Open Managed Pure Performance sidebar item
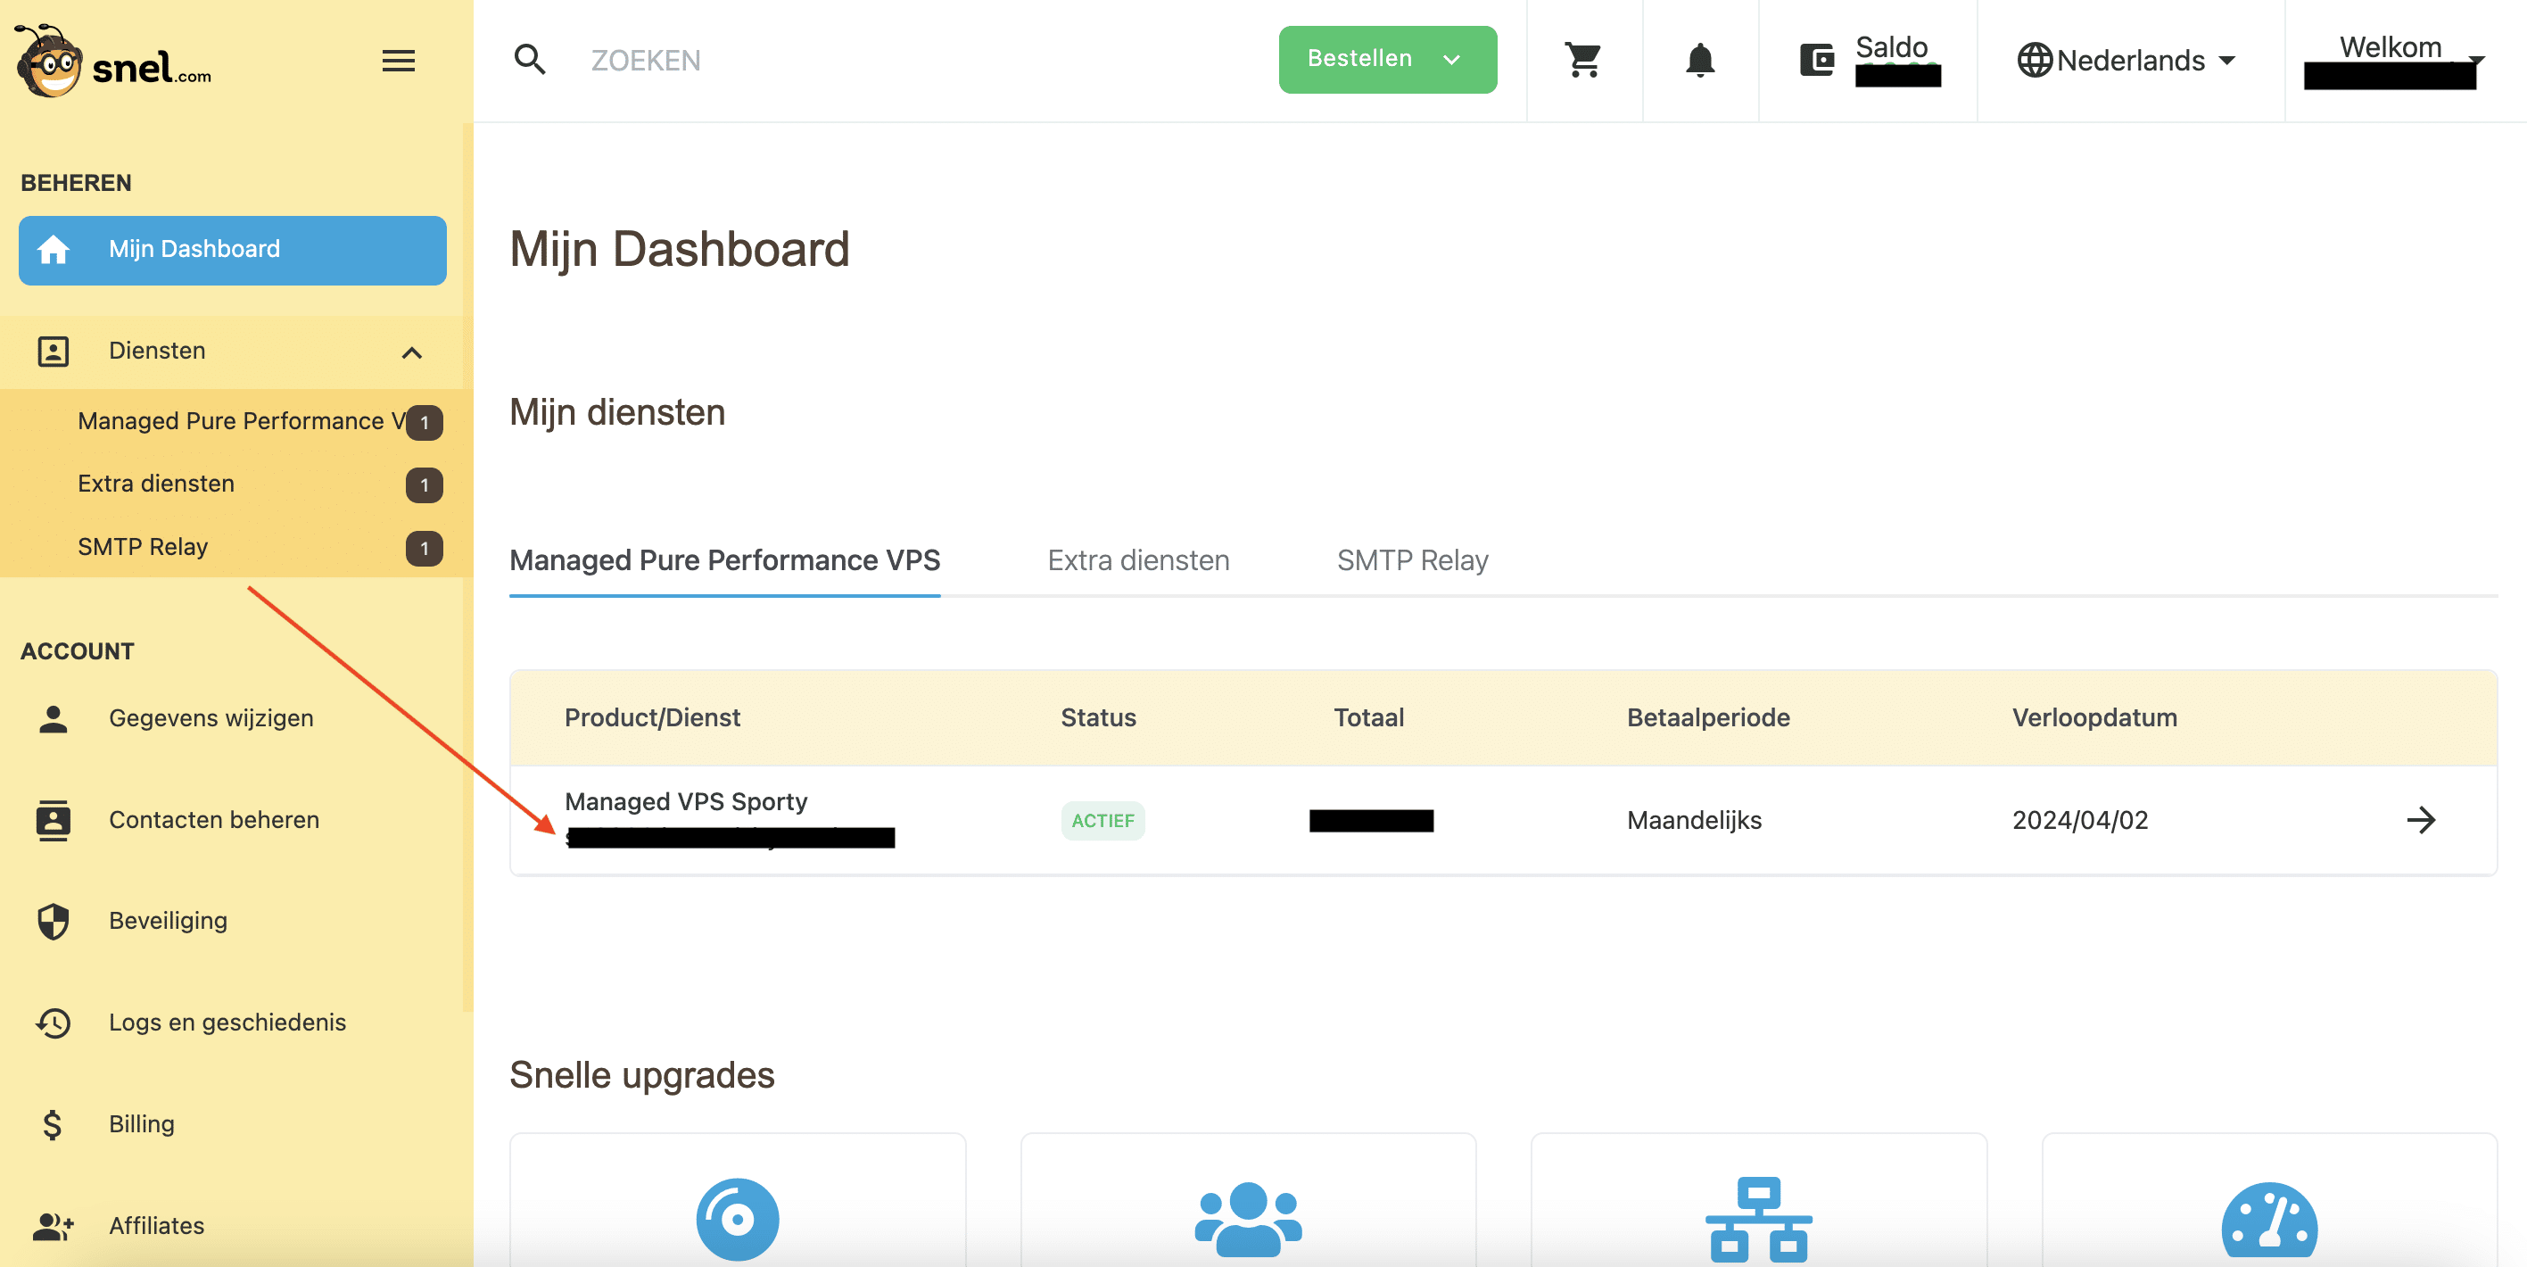Viewport: 2527px width, 1267px height. [x=240, y=421]
